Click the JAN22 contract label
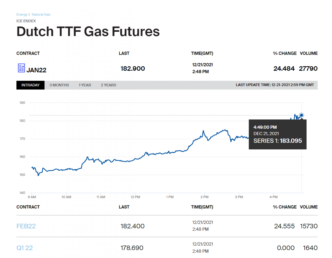This screenshot has width=332, height=258. (36, 70)
